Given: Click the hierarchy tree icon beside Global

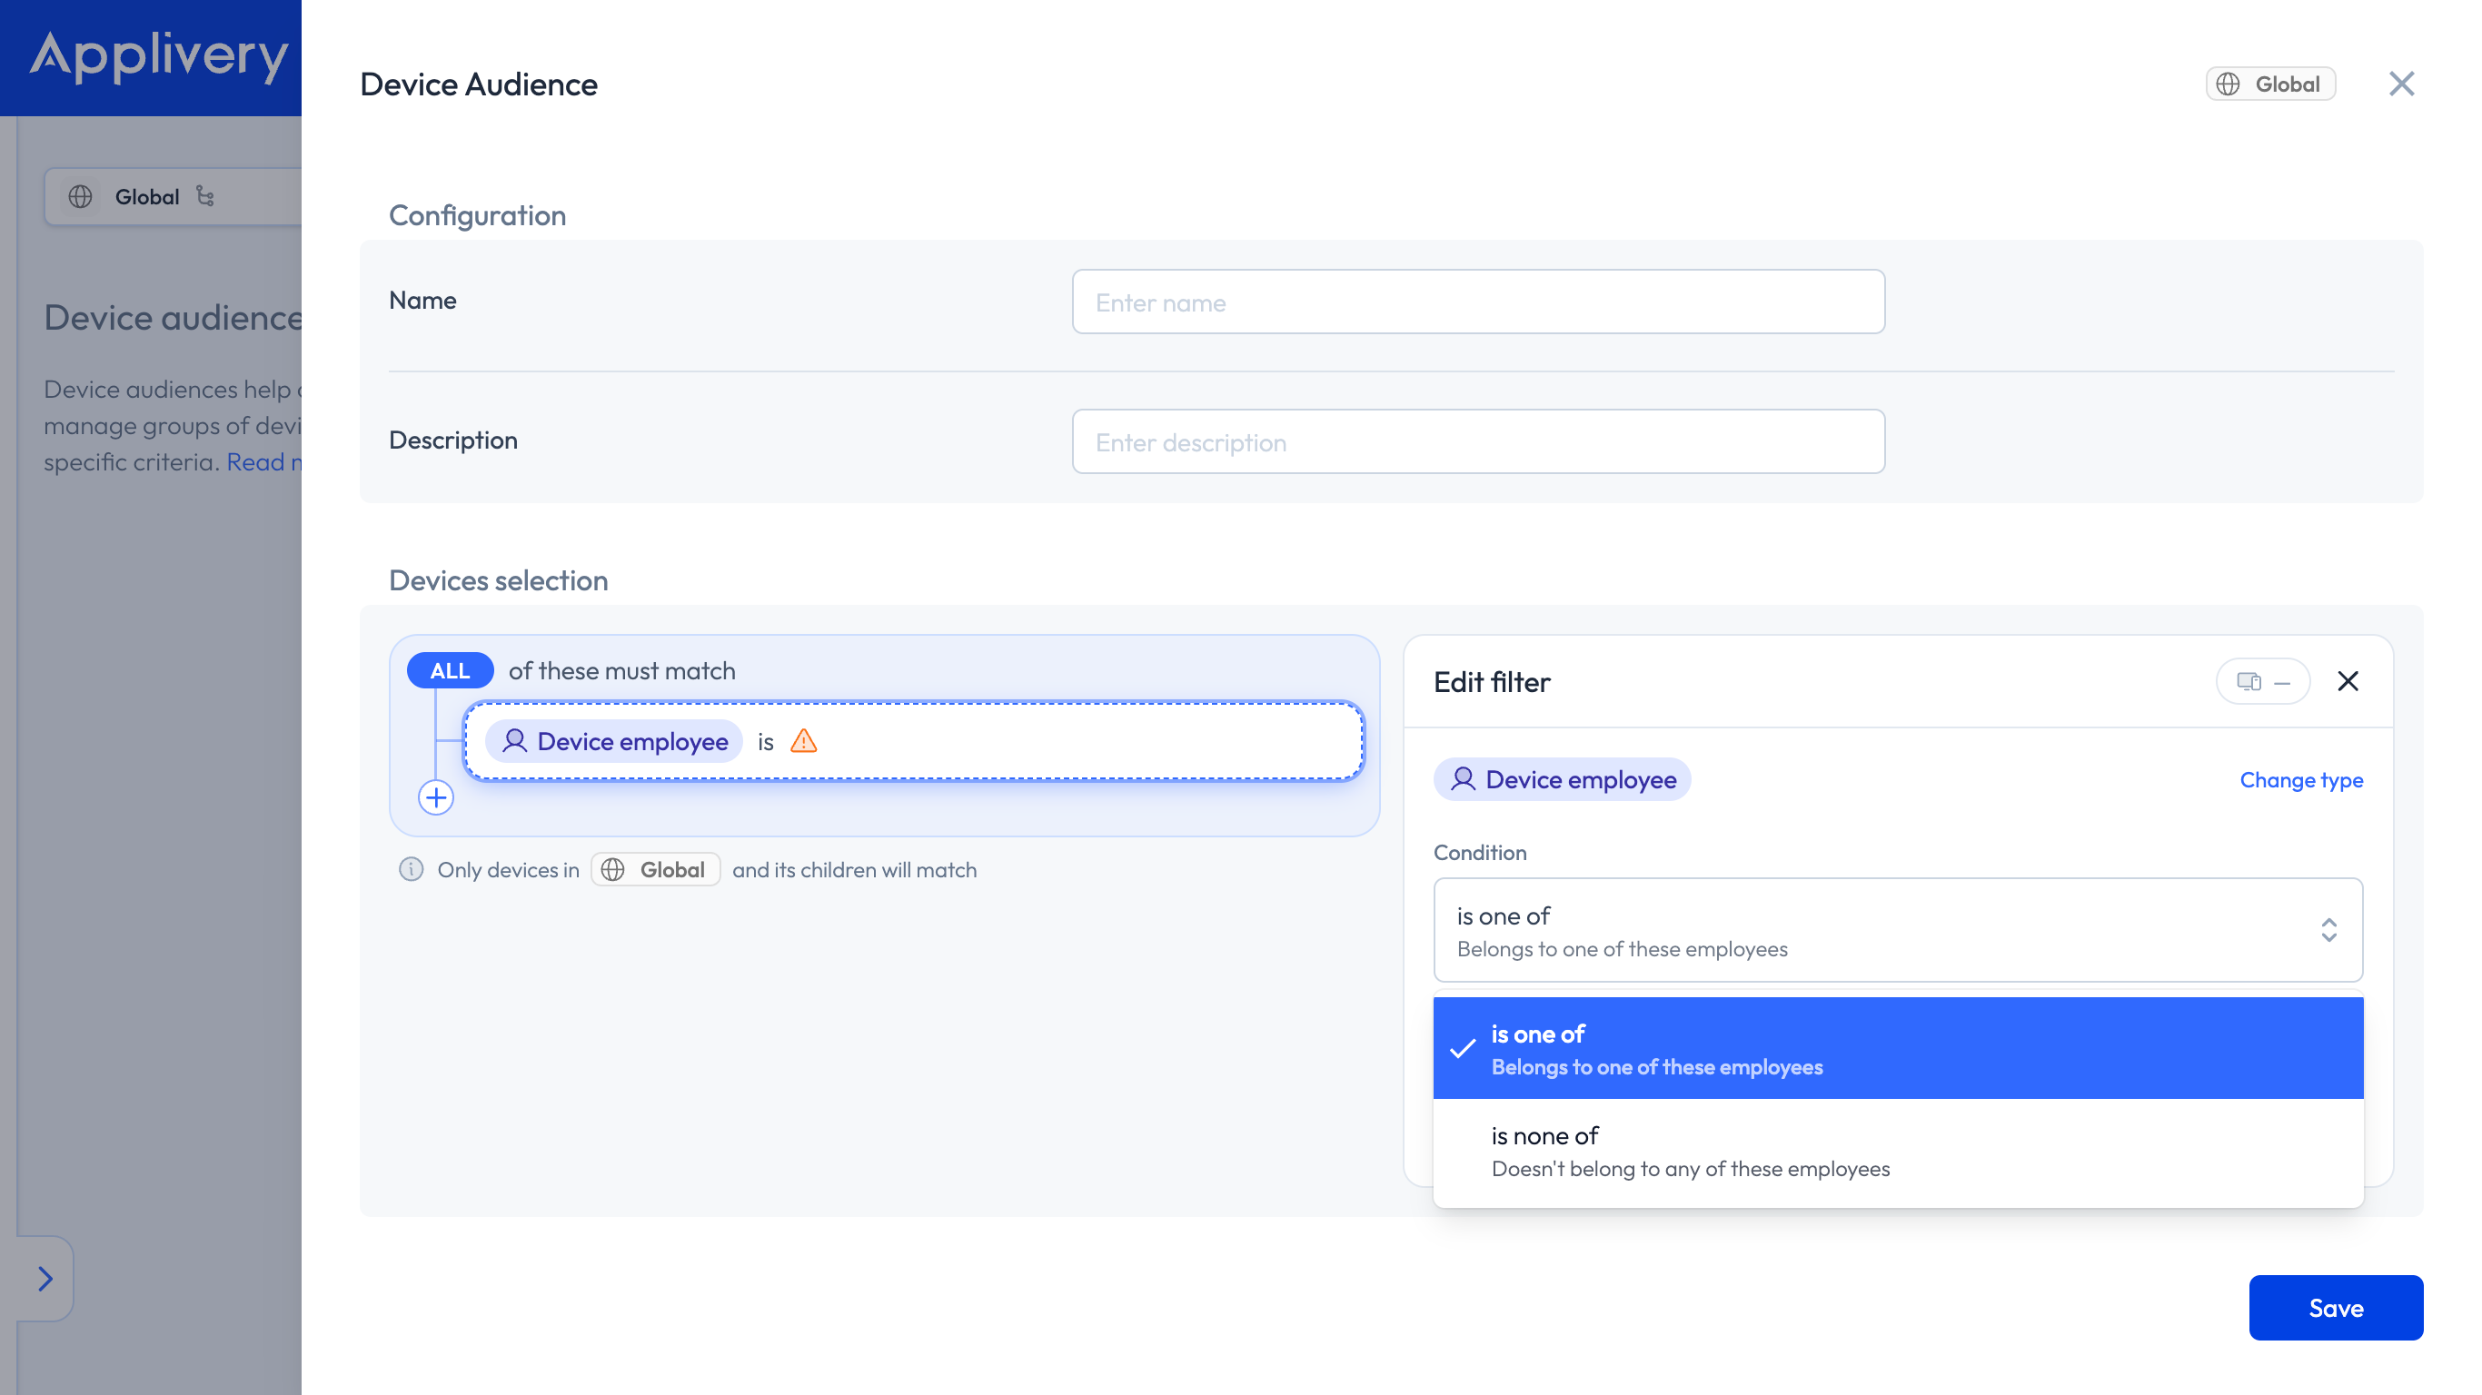Looking at the screenshot, I should coord(205,196).
